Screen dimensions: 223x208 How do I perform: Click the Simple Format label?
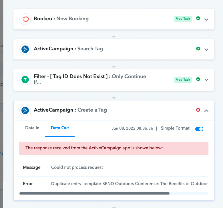tap(175, 128)
